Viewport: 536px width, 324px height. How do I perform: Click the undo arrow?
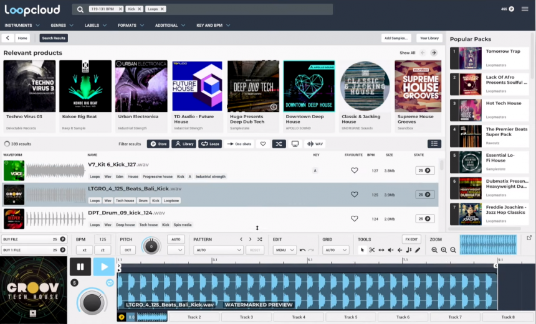[x=302, y=250]
